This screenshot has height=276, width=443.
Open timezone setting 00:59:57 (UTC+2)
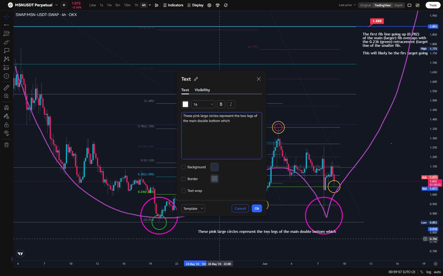coord(402,272)
